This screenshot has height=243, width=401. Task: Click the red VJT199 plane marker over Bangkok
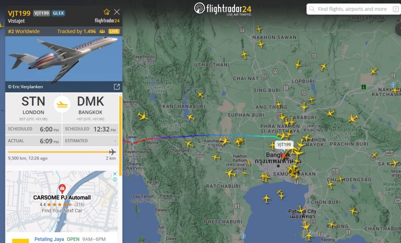(x=284, y=155)
